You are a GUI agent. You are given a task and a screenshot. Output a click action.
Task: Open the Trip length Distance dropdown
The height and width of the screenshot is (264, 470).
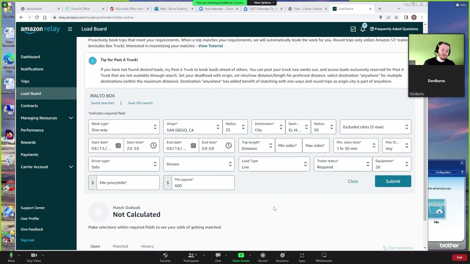(x=257, y=146)
